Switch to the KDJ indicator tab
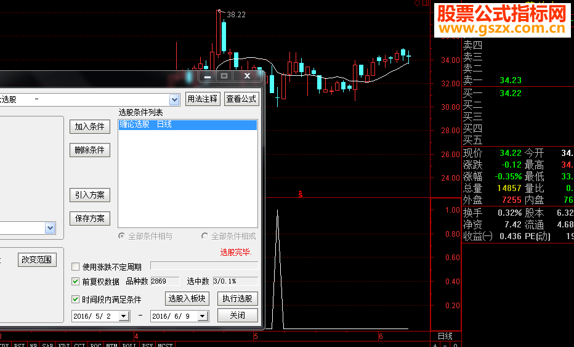Viewport: 574px width, 347px height. pyautogui.click(x=63, y=345)
